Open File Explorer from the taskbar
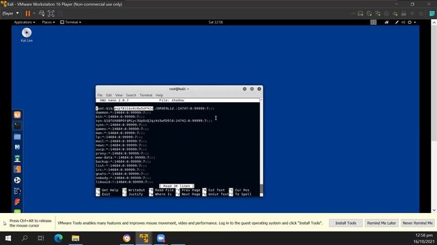 (x=75, y=238)
